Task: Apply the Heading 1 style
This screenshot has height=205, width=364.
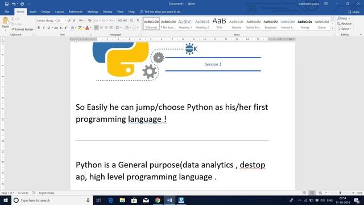Action: point(185,24)
